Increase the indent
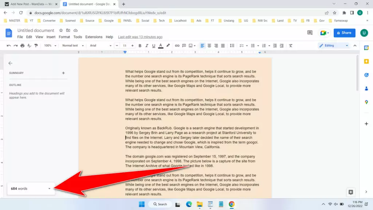 [282, 46]
